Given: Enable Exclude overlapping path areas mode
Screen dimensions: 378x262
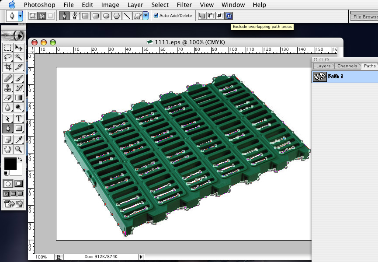Looking at the screenshot, I should (229, 16).
